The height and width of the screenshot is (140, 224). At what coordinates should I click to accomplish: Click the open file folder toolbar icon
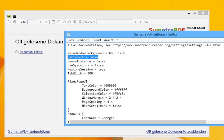click(10, 22)
